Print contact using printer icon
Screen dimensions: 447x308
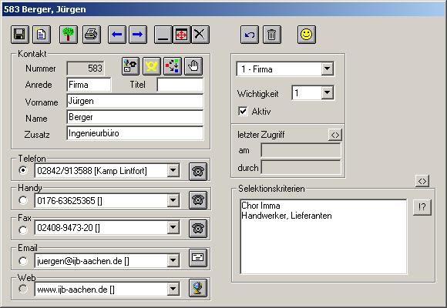(92, 35)
